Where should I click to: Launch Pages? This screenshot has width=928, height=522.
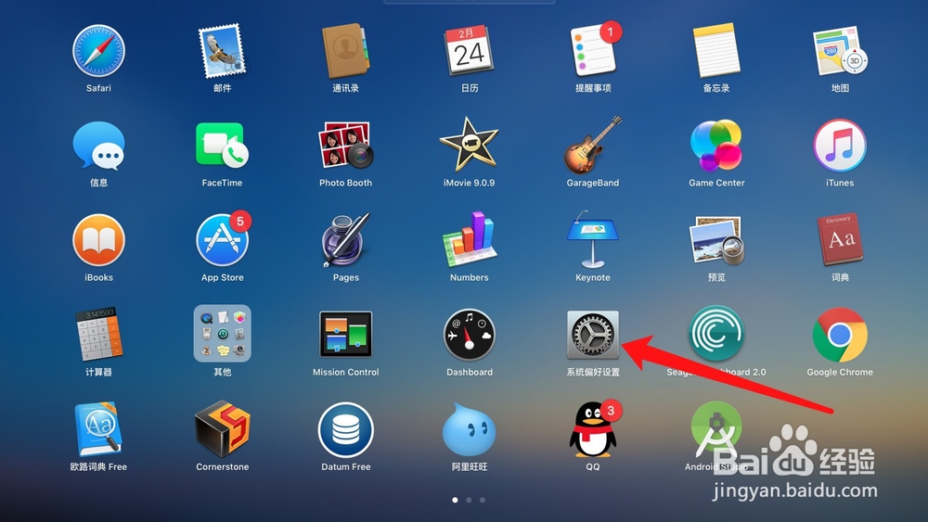[345, 240]
